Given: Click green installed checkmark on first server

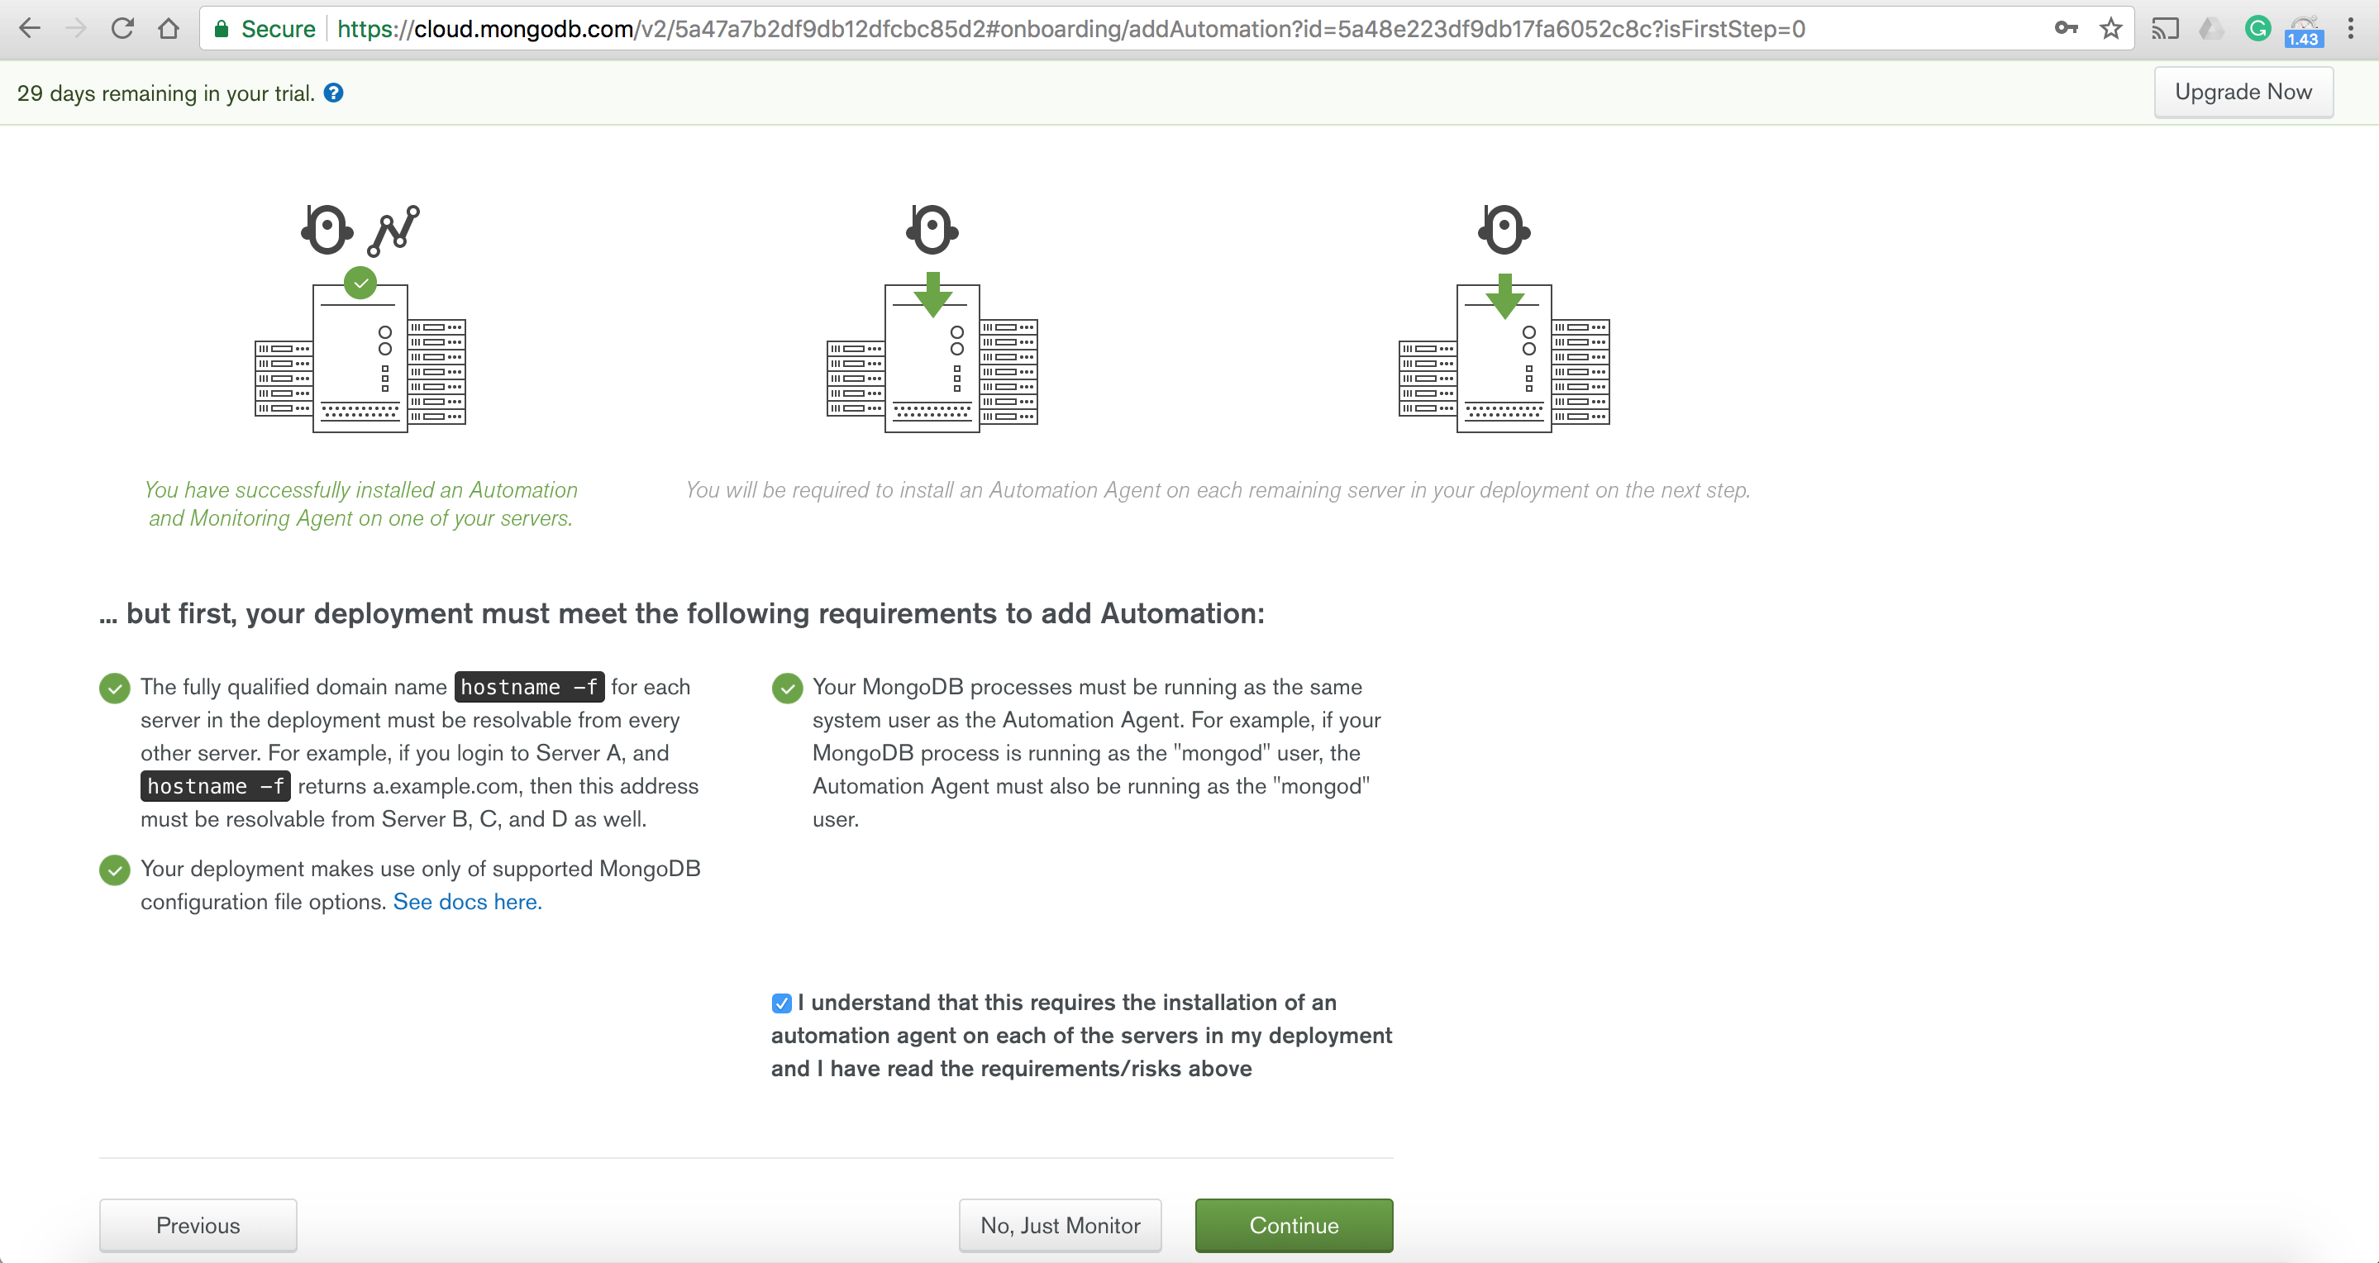Looking at the screenshot, I should 360,283.
